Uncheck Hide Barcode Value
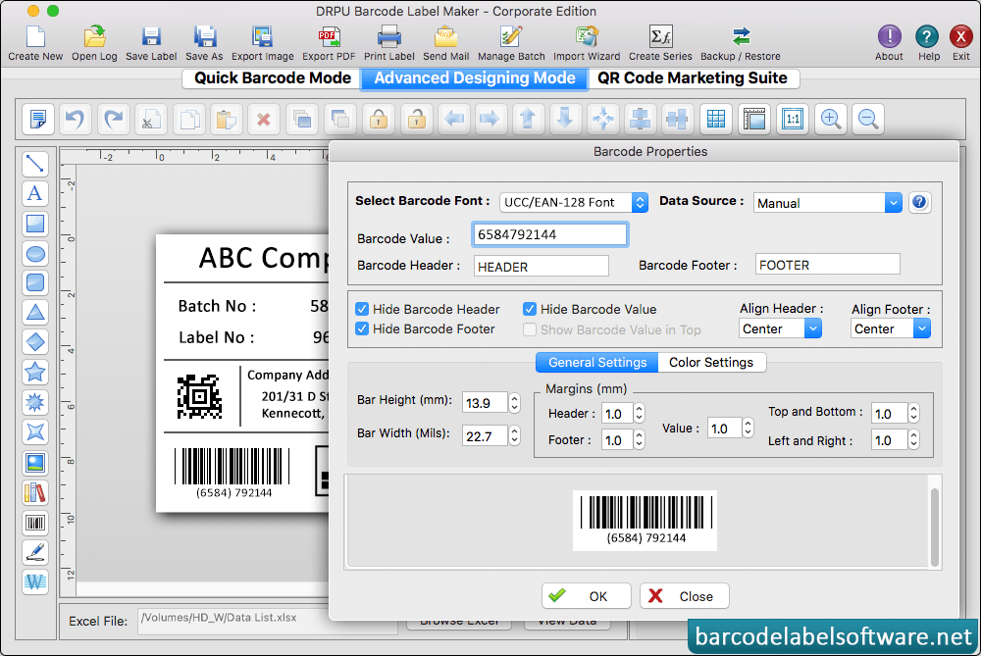Viewport: 981px width, 656px height. tap(530, 309)
